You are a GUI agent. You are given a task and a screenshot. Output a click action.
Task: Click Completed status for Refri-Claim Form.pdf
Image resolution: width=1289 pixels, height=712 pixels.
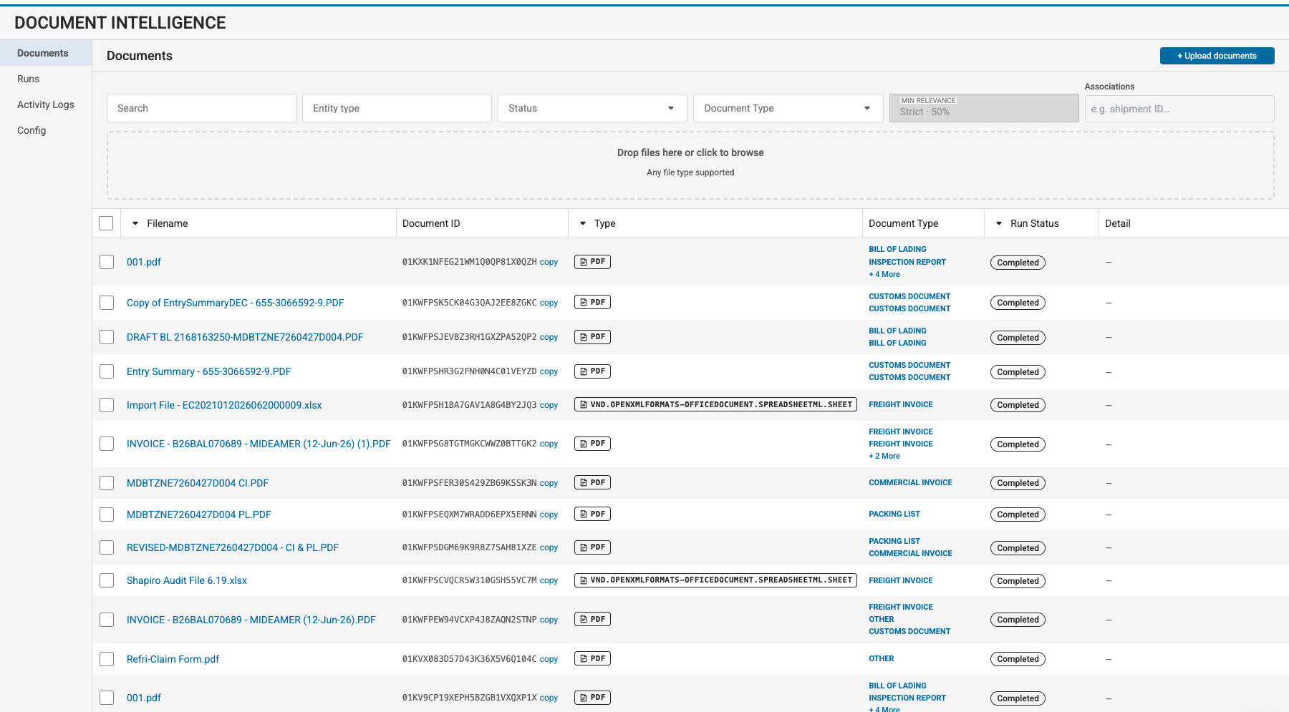[x=1018, y=659]
